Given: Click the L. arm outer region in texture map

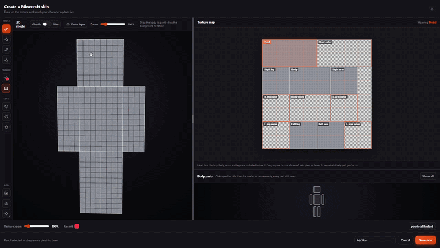Looking at the screenshot, I should click(x=358, y=135).
